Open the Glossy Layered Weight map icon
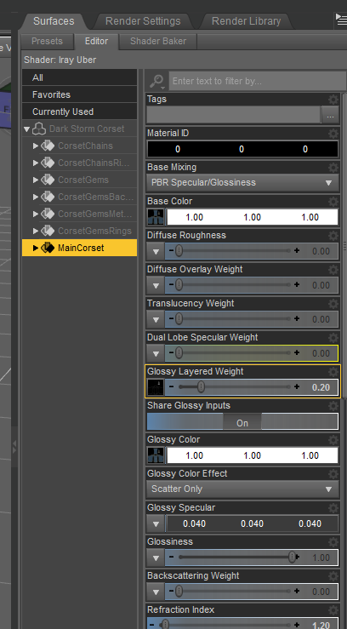Image resolution: width=347 pixels, height=629 pixels. [x=156, y=387]
